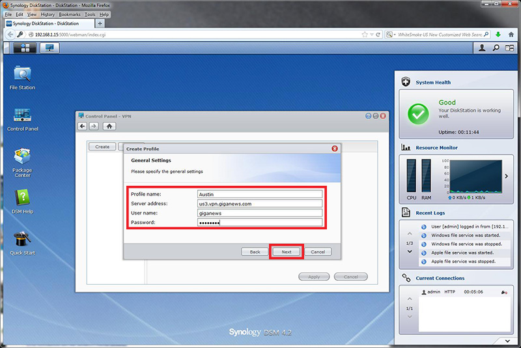Click the Server address field
The image size is (521, 348).
[x=260, y=203]
